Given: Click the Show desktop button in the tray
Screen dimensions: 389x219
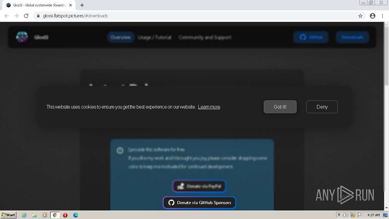Looking at the screenshot, I should coord(386,215).
